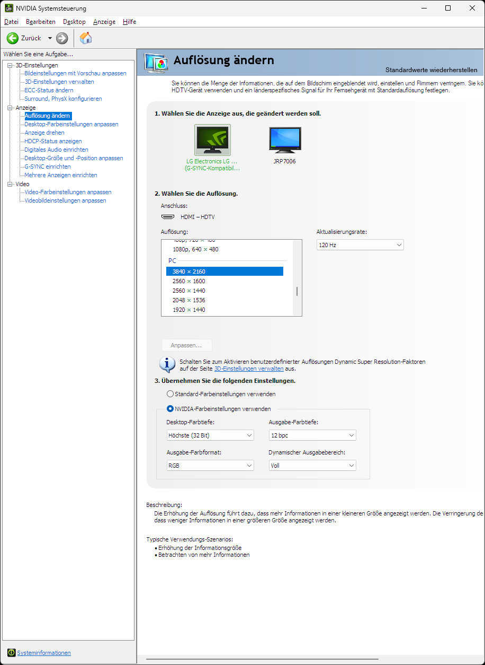This screenshot has width=485, height=665.
Task: Click the blue info icon near Anpassen
Action: click(167, 364)
